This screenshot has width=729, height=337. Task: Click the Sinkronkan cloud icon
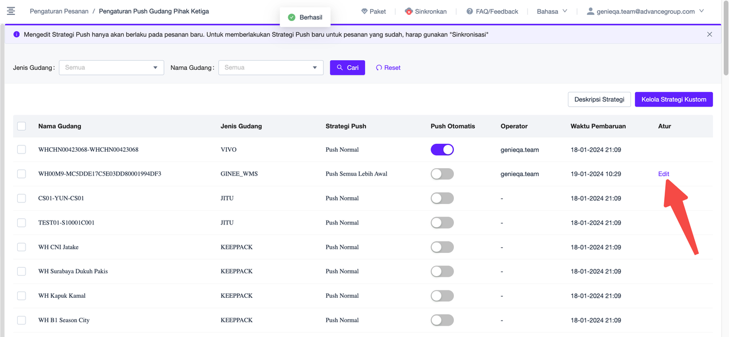(408, 11)
